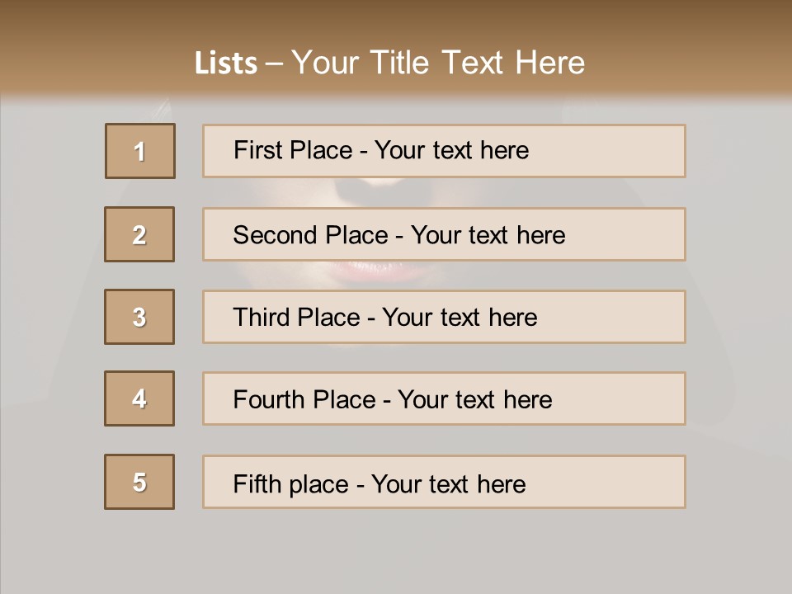
Task: Click the word "Text" in the slide title
Action: tap(472, 64)
